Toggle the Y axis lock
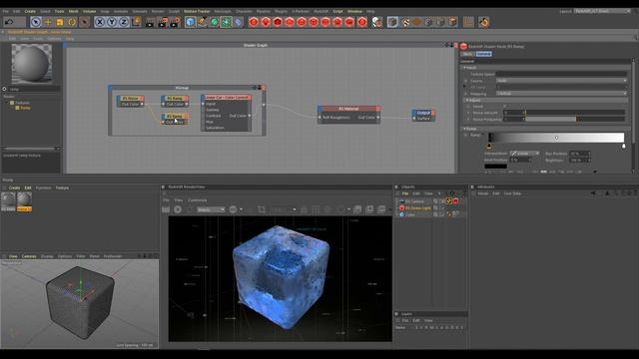Image resolution: width=639 pixels, height=359 pixels. click(112, 22)
